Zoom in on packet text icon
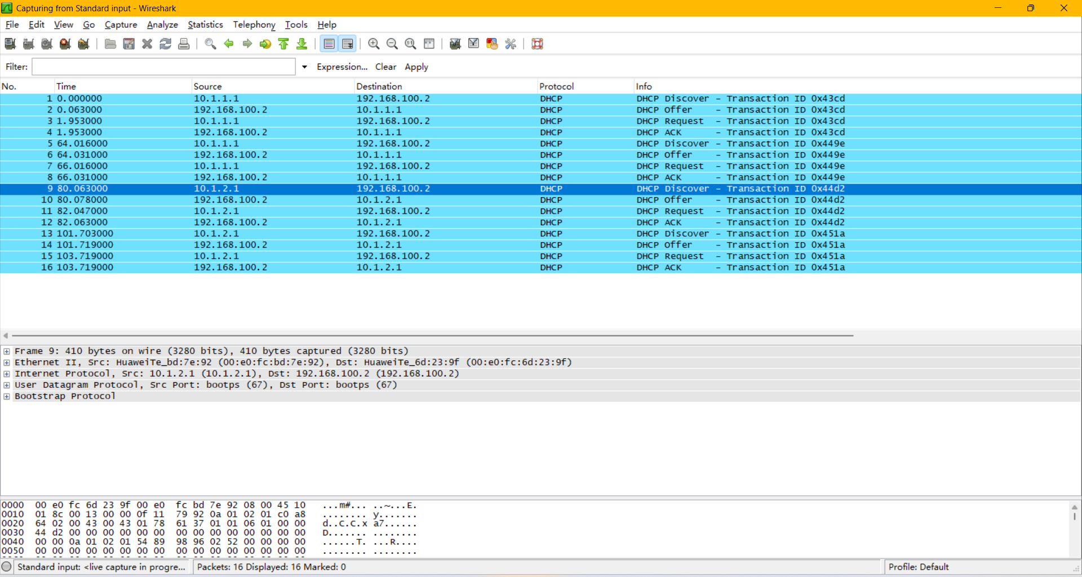This screenshot has height=577, width=1082. coord(374,44)
